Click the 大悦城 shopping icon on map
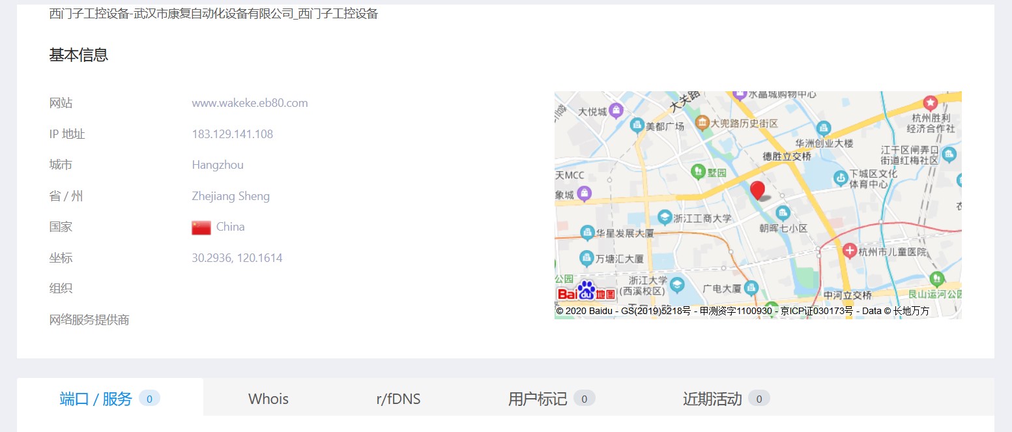1012x432 pixels. pyautogui.click(x=616, y=111)
